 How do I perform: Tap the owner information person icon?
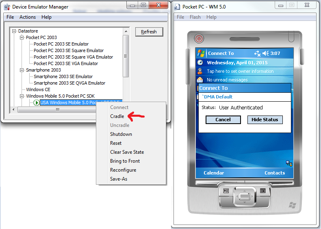pos(200,71)
